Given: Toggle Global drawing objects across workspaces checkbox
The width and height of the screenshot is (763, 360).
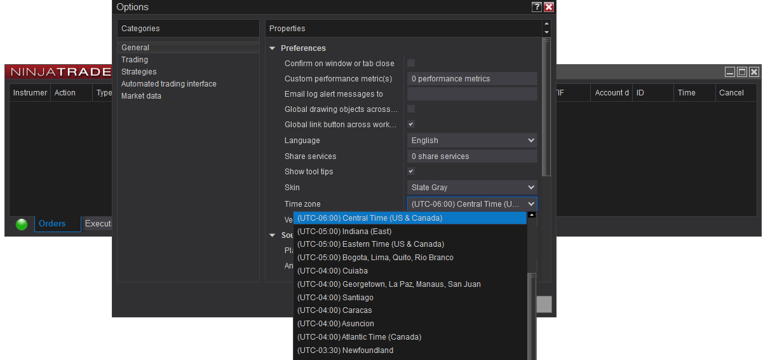Looking at the screenshot, I should (x=411, y=109).
